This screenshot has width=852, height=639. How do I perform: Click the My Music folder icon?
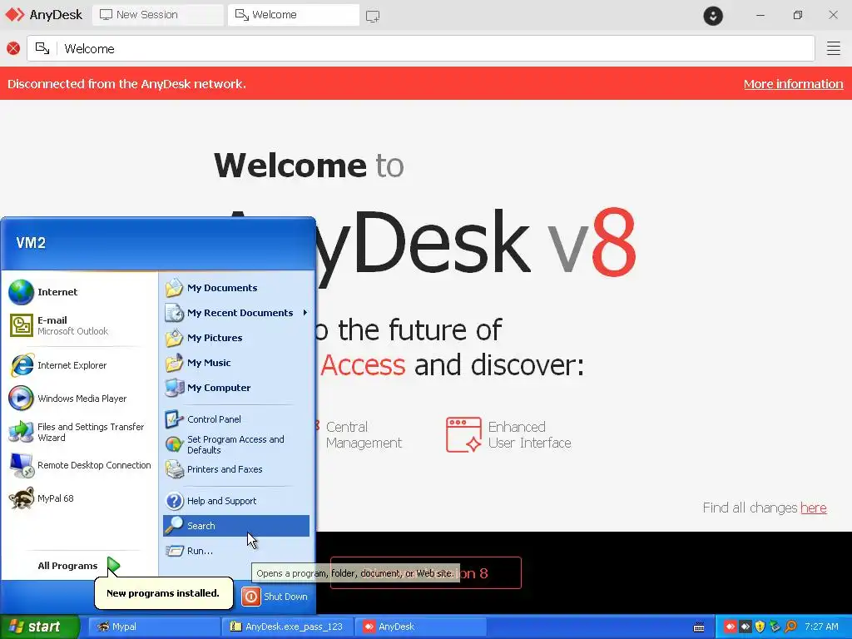(175, 363)
